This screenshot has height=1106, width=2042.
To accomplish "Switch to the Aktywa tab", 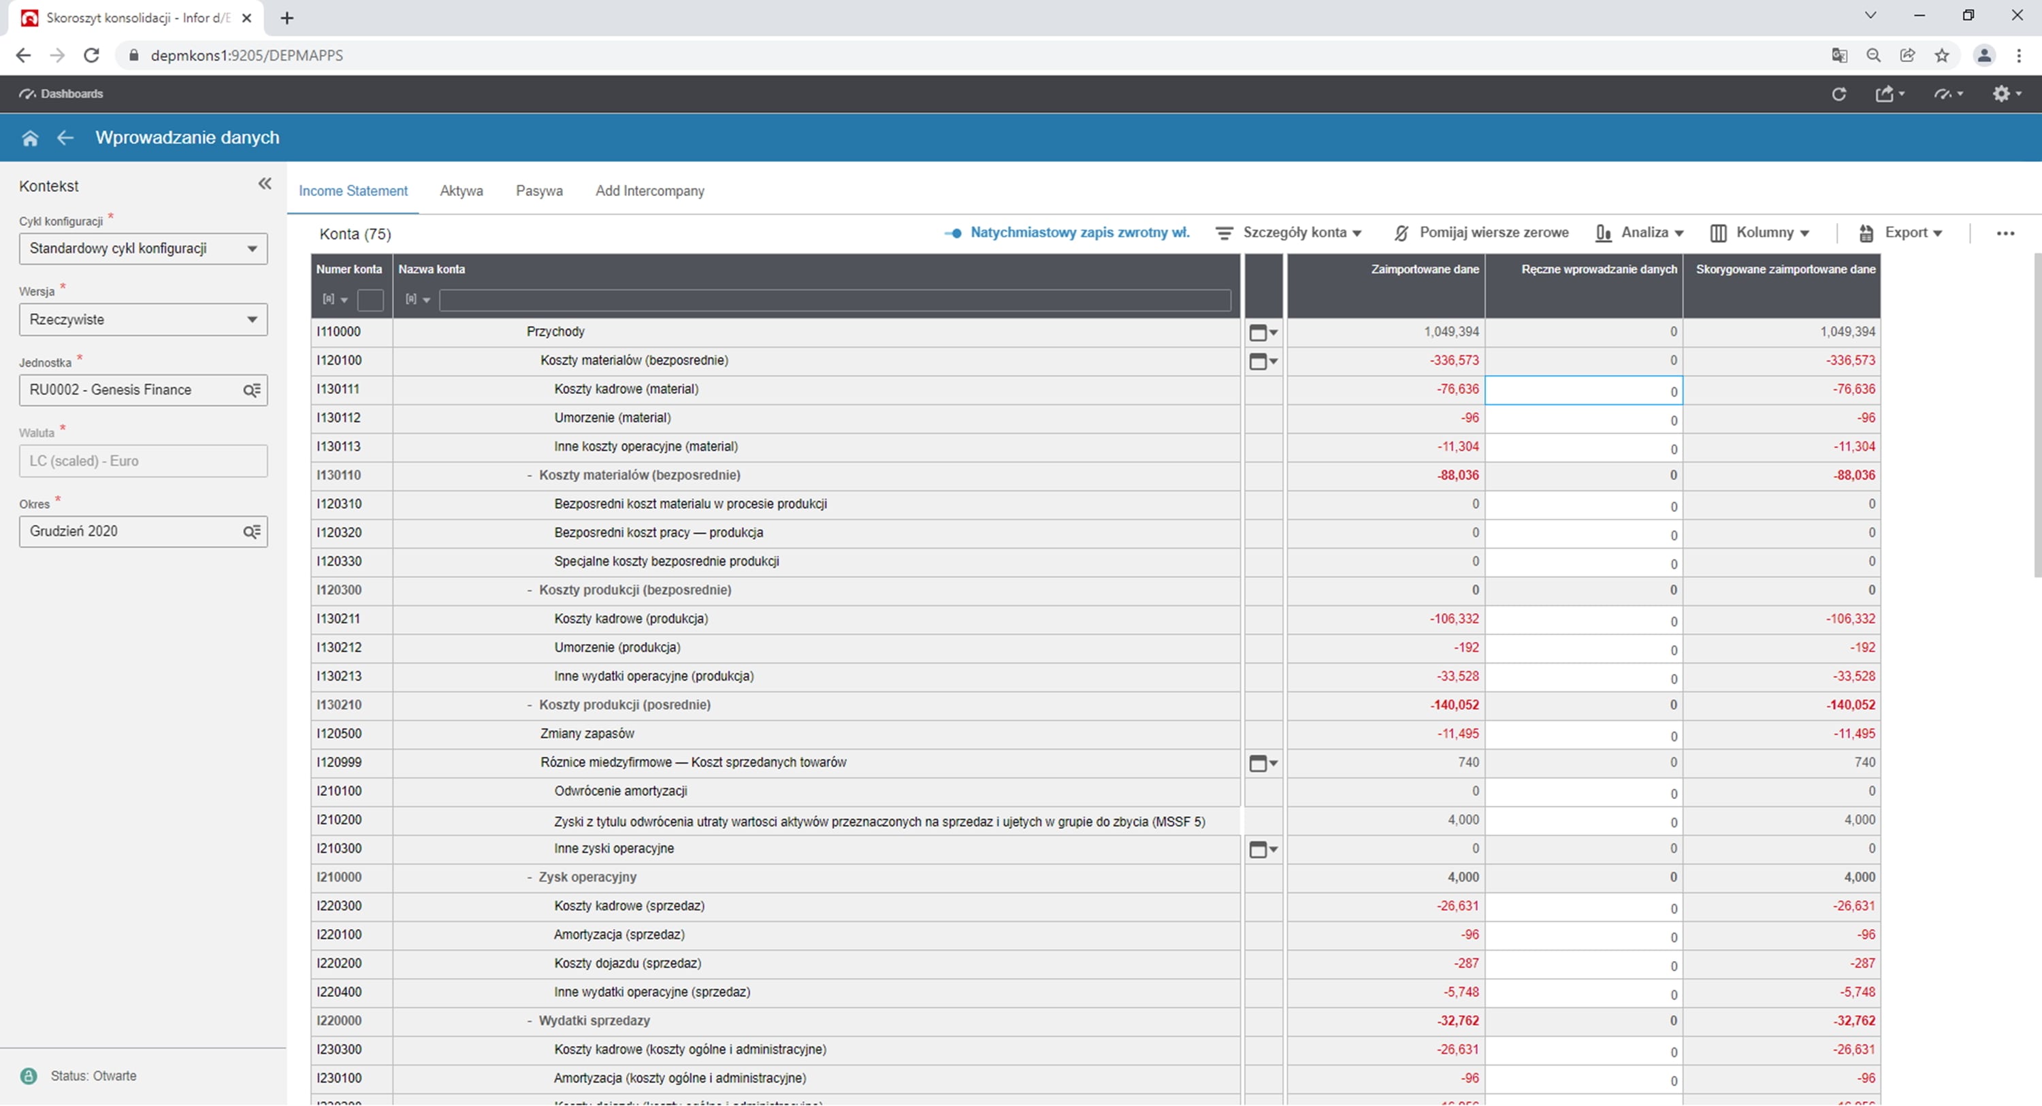I will [461, 191].
